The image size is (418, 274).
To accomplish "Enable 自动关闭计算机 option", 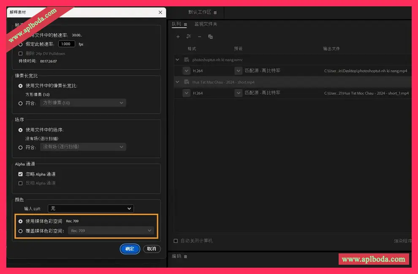I will click(x=175, y=240).
